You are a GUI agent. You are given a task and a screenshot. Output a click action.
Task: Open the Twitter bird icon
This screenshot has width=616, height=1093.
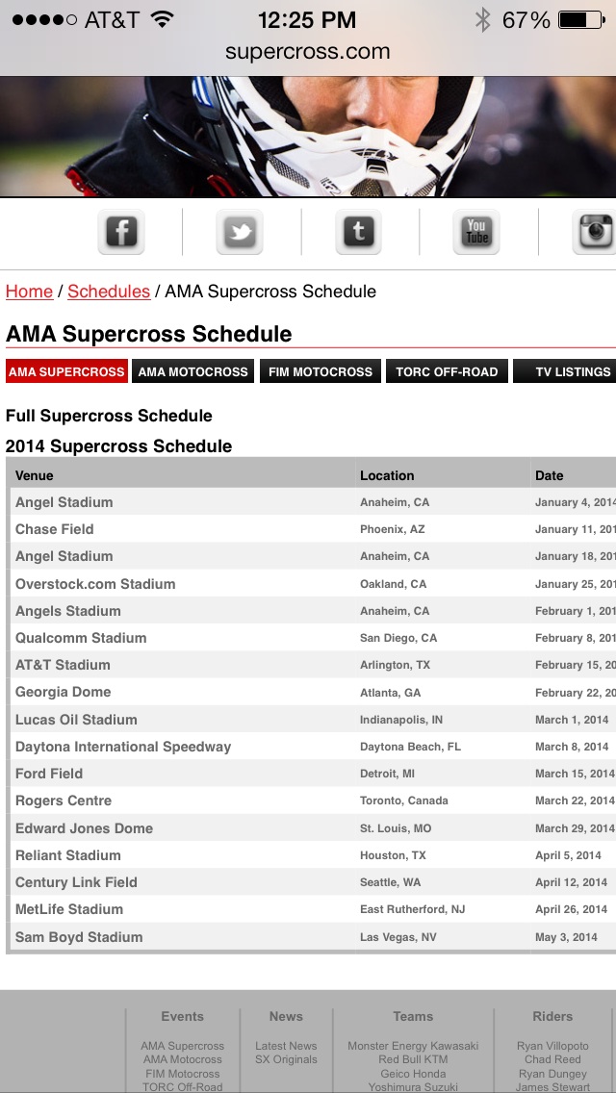point(240,232)
